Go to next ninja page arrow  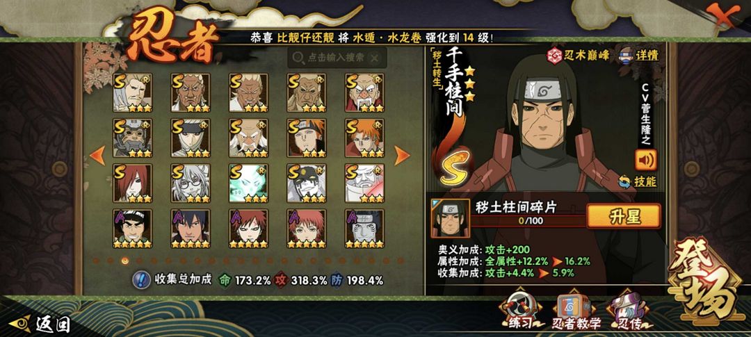point(401,155)
